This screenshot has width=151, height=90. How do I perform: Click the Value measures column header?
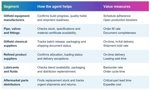coord(117,6)
